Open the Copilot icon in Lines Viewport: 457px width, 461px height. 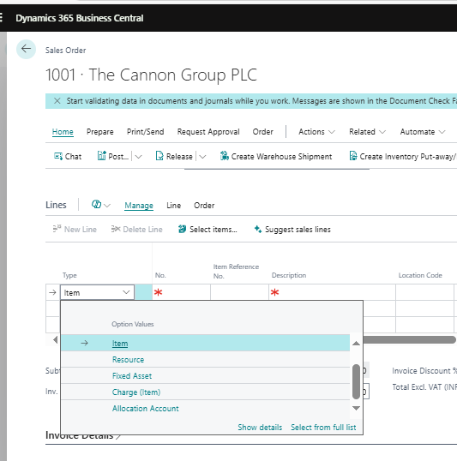point(96,204)
